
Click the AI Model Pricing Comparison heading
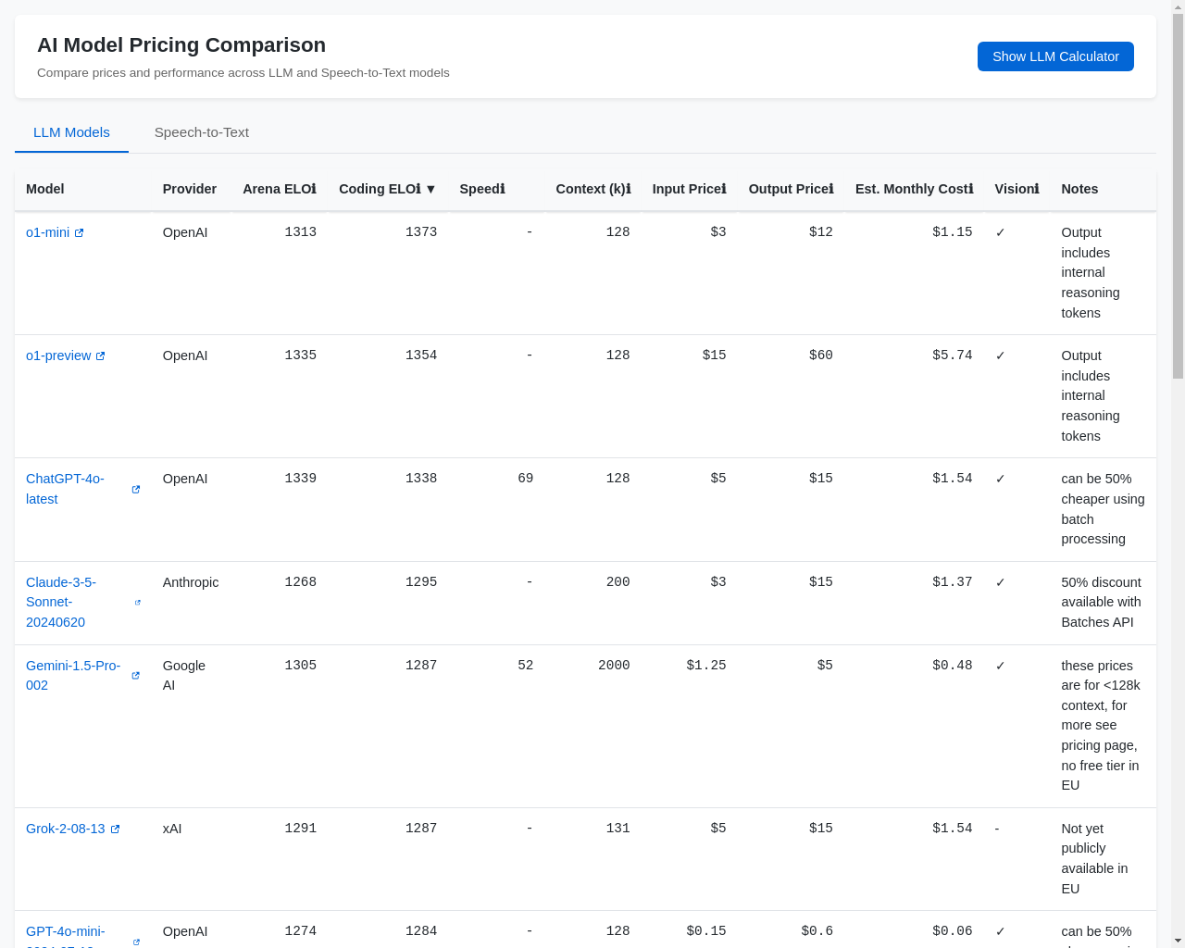pos(181,45)
